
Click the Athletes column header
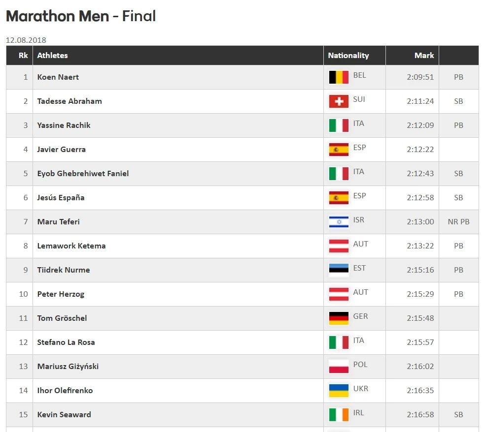[x=52, y=56]
